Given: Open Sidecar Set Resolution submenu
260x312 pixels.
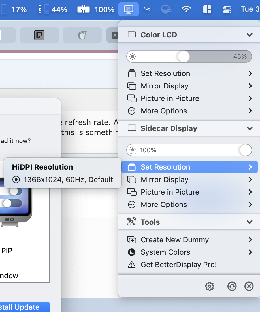Looking at the screenshot, I should click(189, 167).
